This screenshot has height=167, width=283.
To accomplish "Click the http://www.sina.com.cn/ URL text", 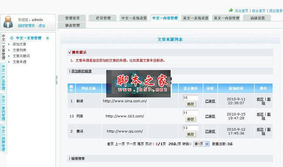I will 125,101.
